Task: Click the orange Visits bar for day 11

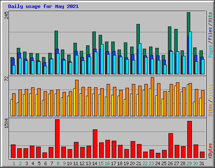Action: coord(77,98)
